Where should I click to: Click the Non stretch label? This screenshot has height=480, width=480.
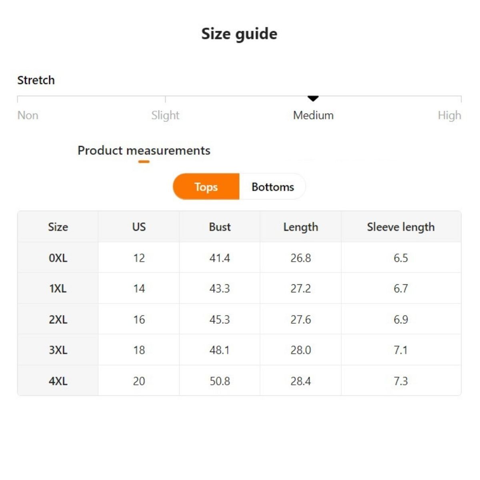(x=28, y=115)
